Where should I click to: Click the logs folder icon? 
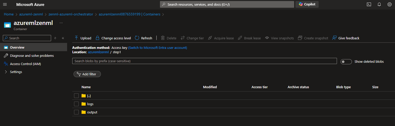[x=83, y=104]
